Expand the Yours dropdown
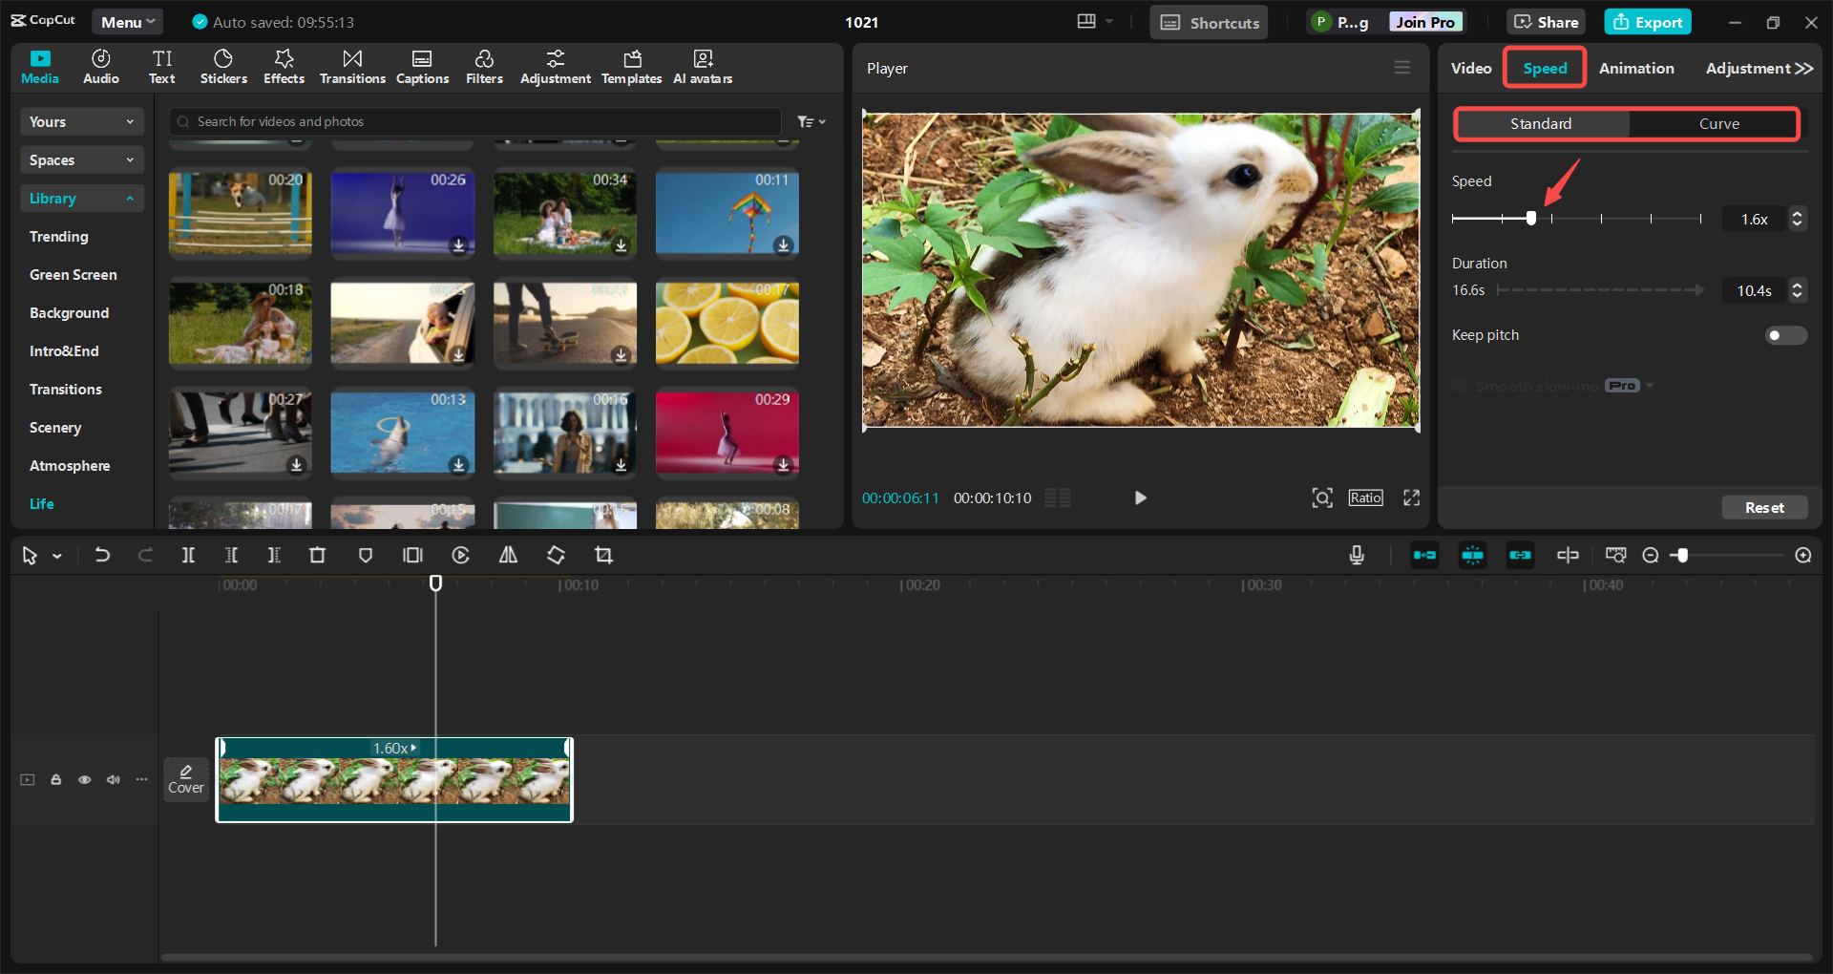 [81, 122]
